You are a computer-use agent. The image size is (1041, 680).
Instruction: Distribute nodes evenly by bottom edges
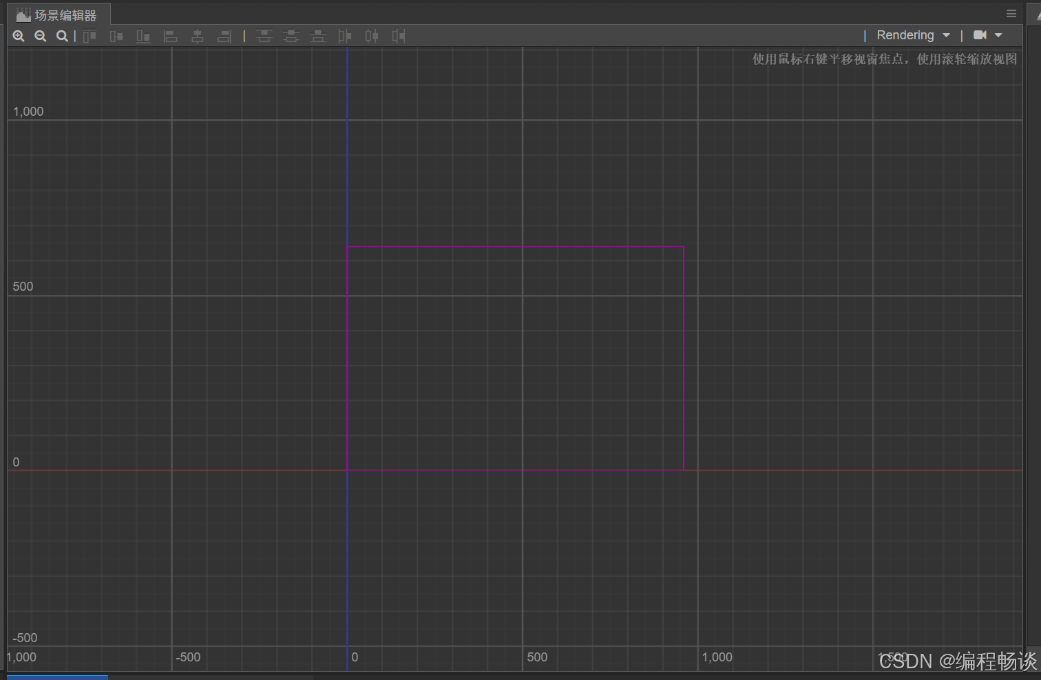[318, 36]
